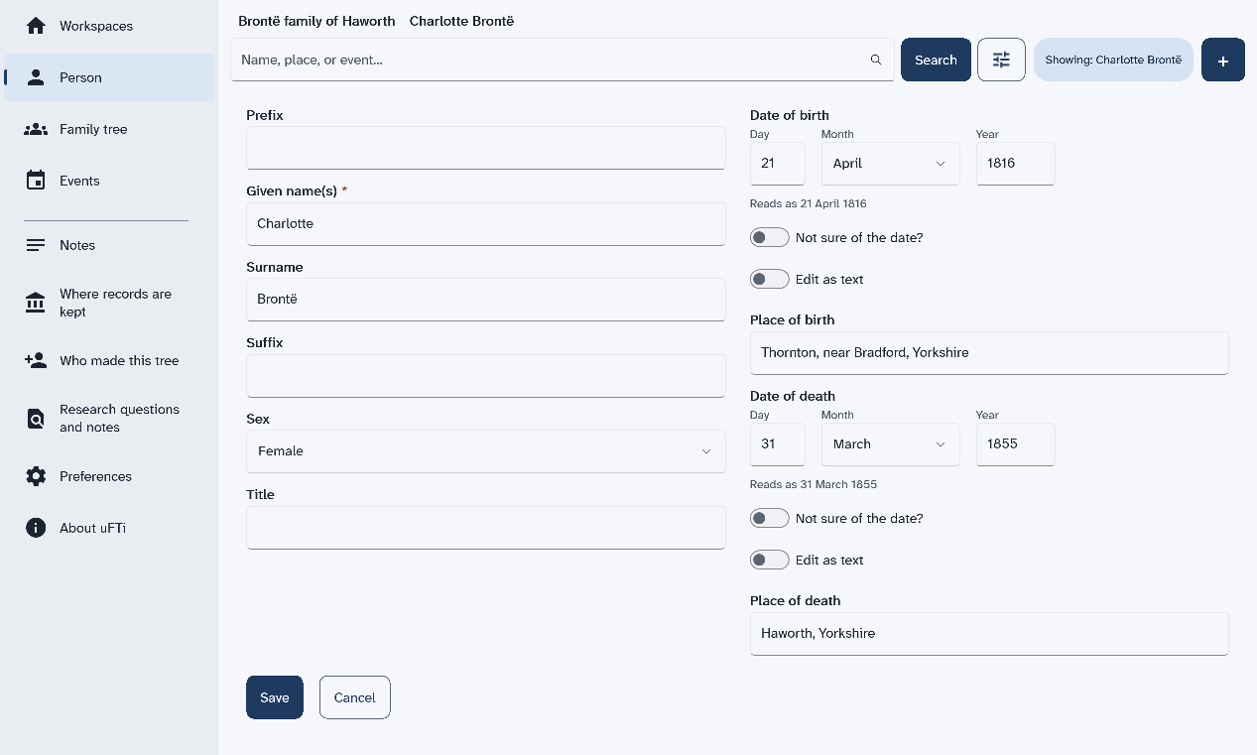Click the Person silhouette icon in sidebar
The image size is (1257, 755).
click(x=36, y=77)
